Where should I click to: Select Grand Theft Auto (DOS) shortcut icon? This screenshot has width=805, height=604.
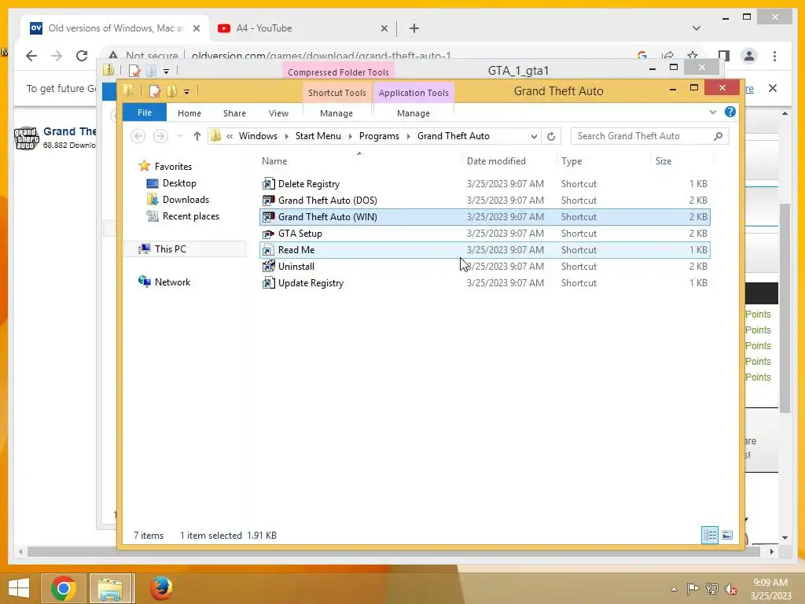tap(269, 201)
